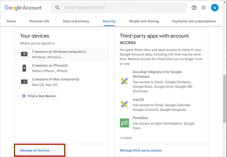Click the PandaDoc app icon

(124, 123)
